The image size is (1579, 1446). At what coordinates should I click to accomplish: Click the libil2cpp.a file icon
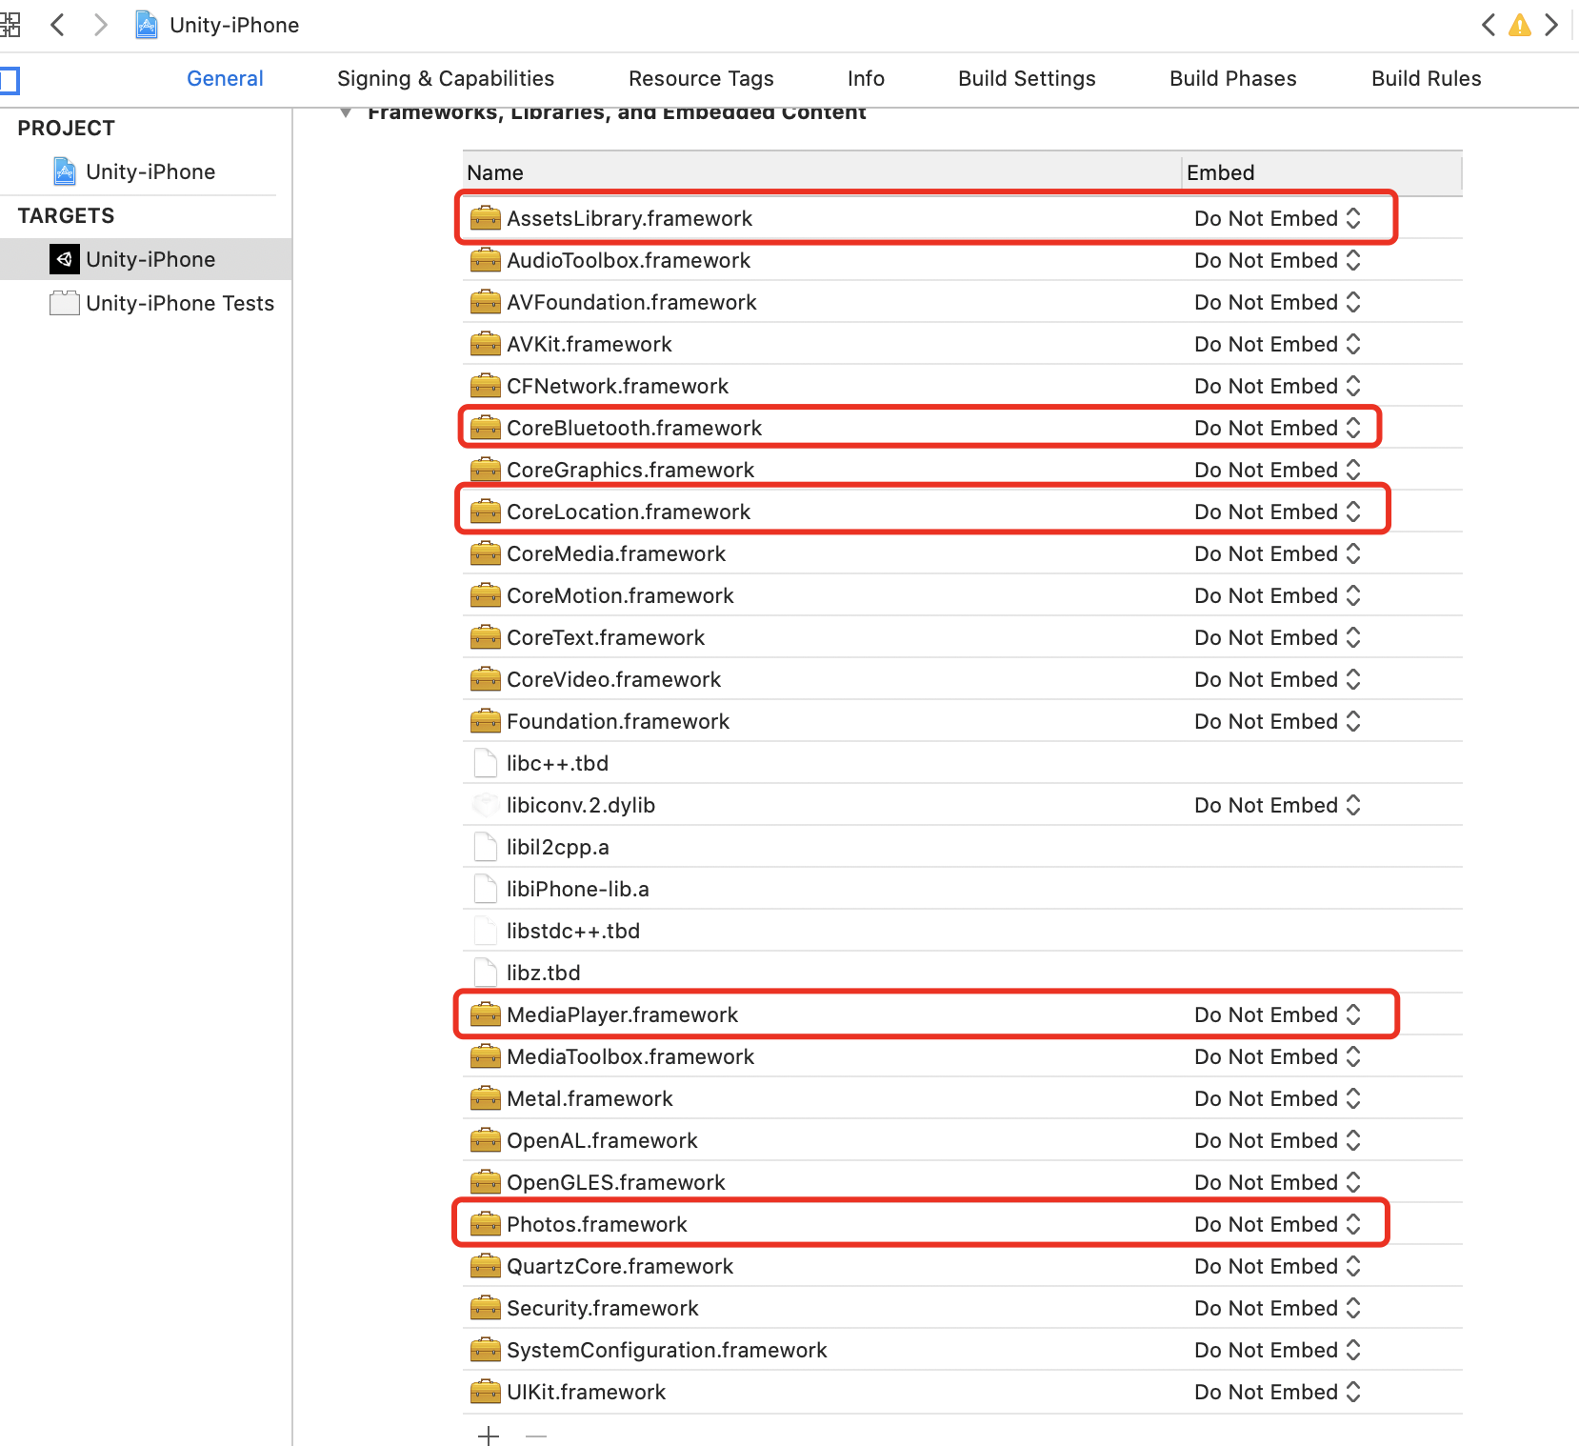point(486,847)
